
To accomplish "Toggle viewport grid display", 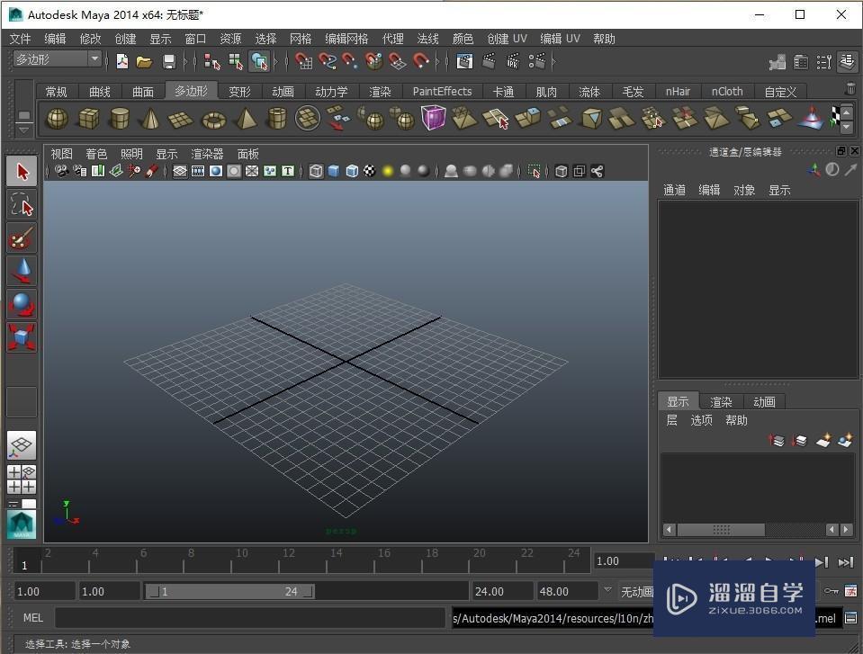I will 180,171.
